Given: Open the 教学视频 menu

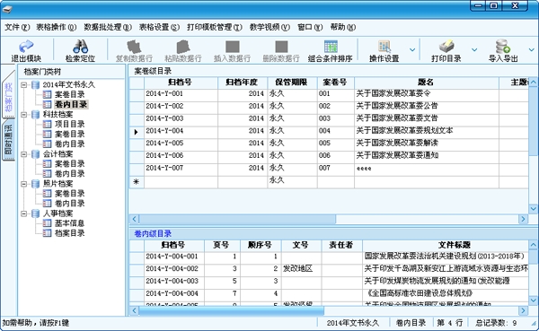Looking at the screenshot, I should (x=269, y=27).
